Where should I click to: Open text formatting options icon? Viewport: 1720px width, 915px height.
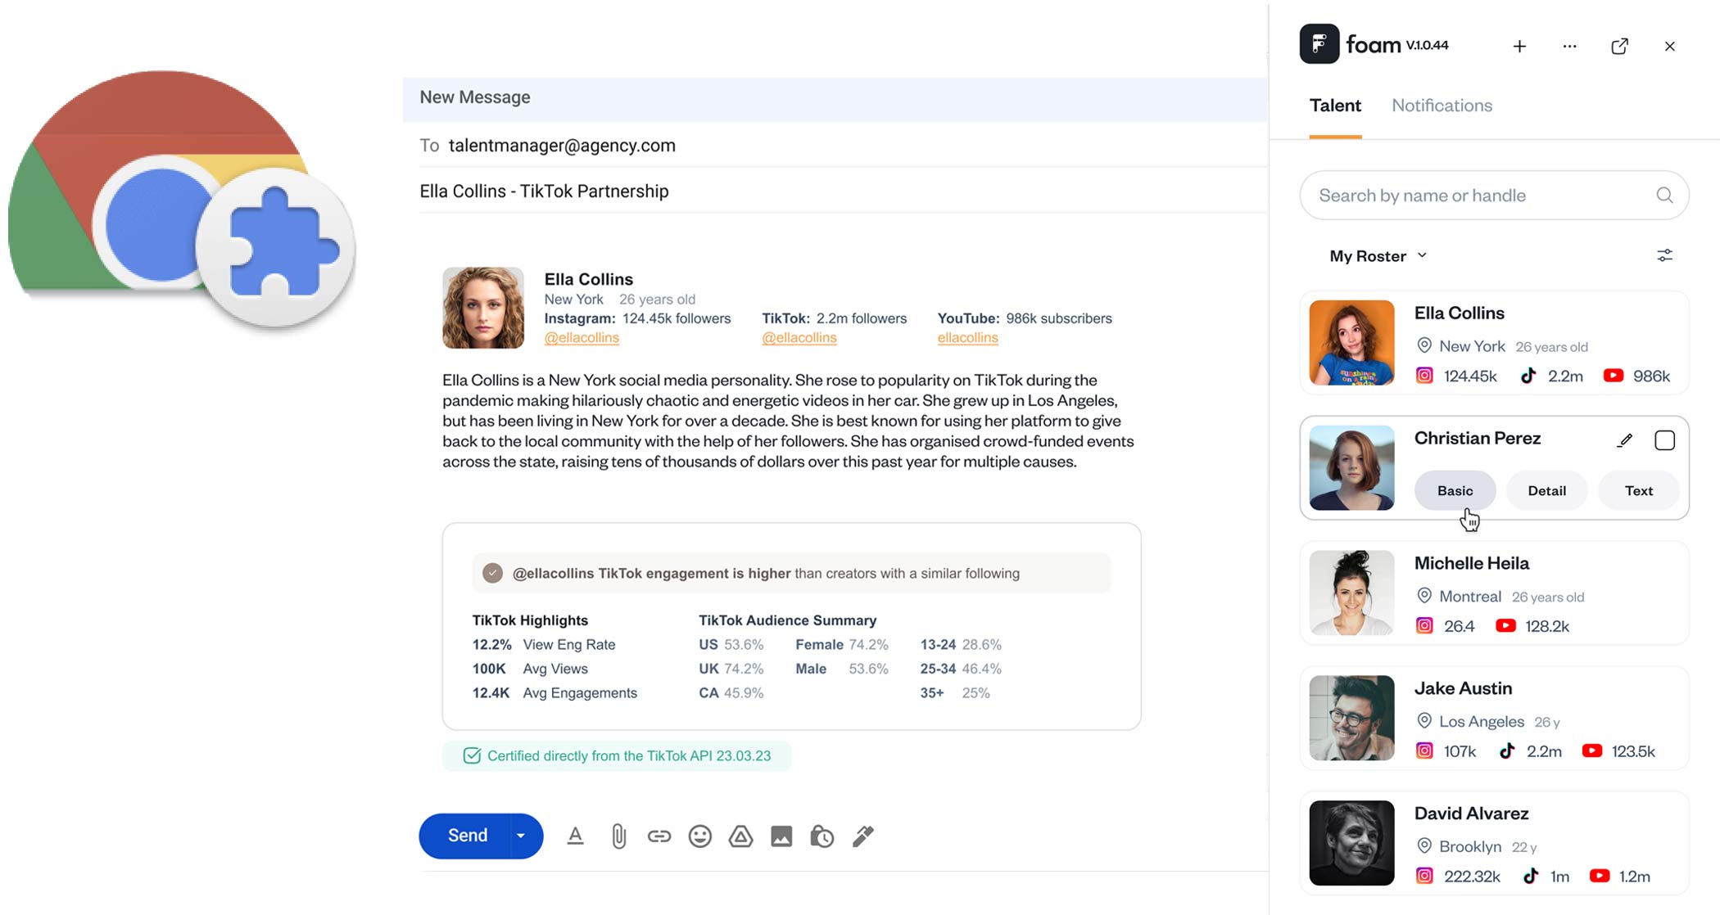click(575, 836)
